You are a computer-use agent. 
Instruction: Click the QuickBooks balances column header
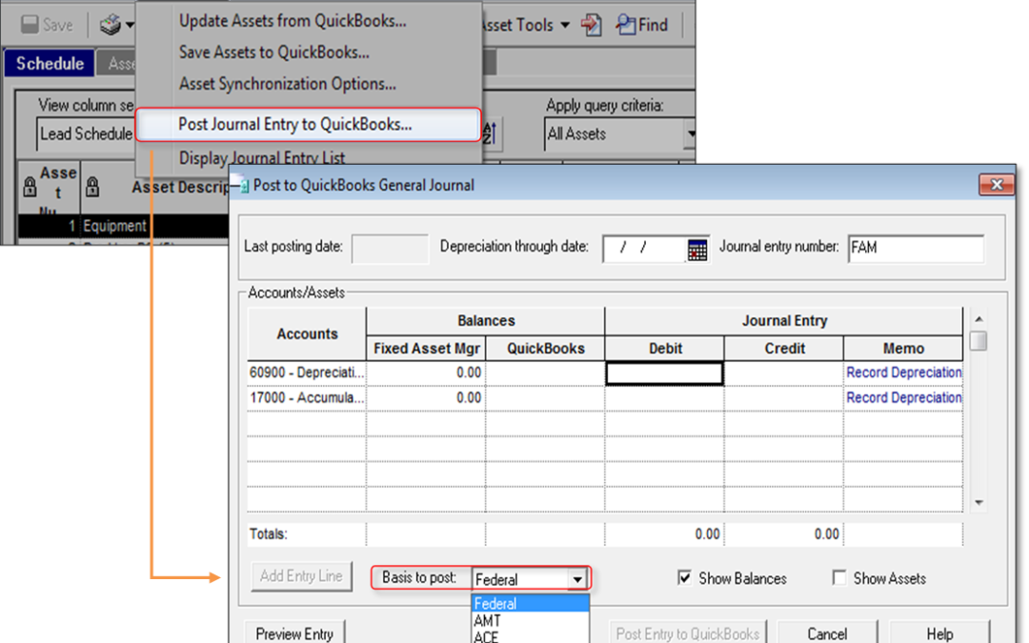545,349
